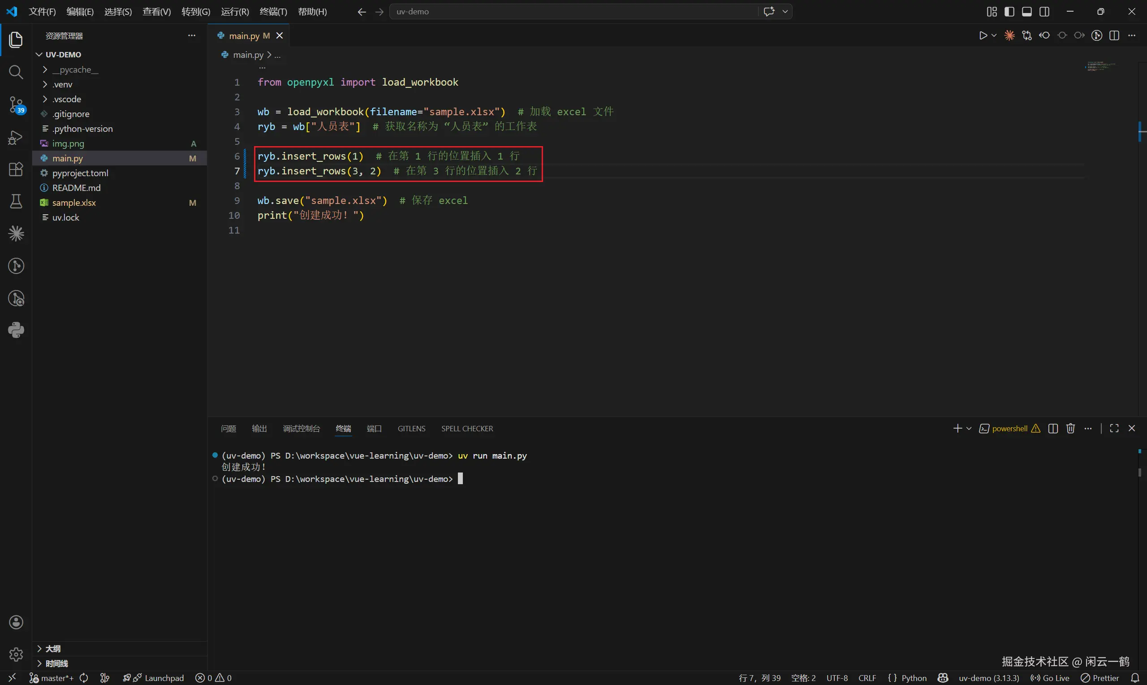Toggle the primary side bar visibility
The image size is (1147, 685).
(x=1009, y=12)
